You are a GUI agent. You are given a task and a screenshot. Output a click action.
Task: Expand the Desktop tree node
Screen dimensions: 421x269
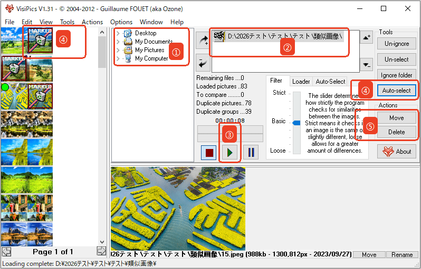pos(118,33)
